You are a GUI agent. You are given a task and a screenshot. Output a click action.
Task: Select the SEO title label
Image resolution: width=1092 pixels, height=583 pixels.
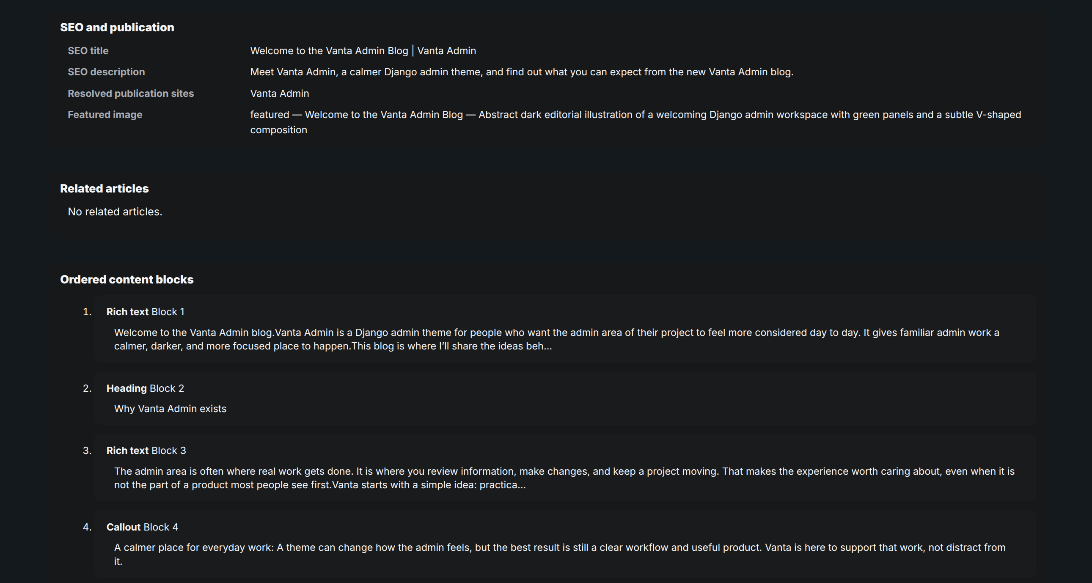[x=88, y=51]
